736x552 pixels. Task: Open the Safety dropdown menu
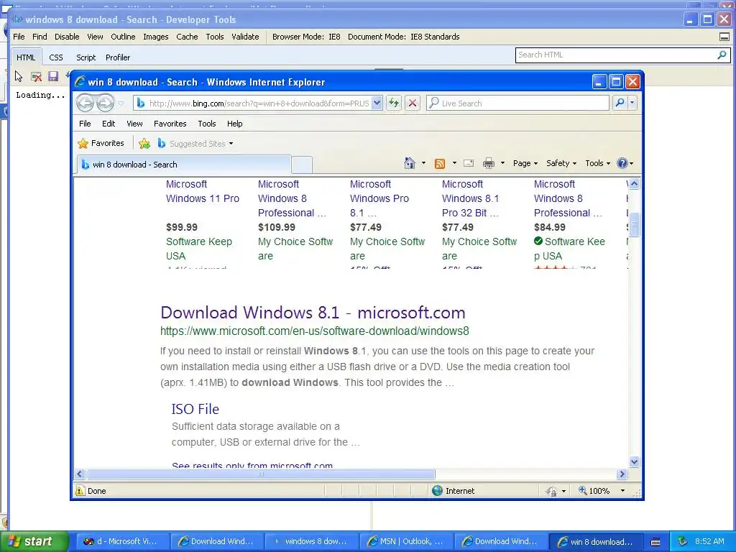(x=561, y=163)
